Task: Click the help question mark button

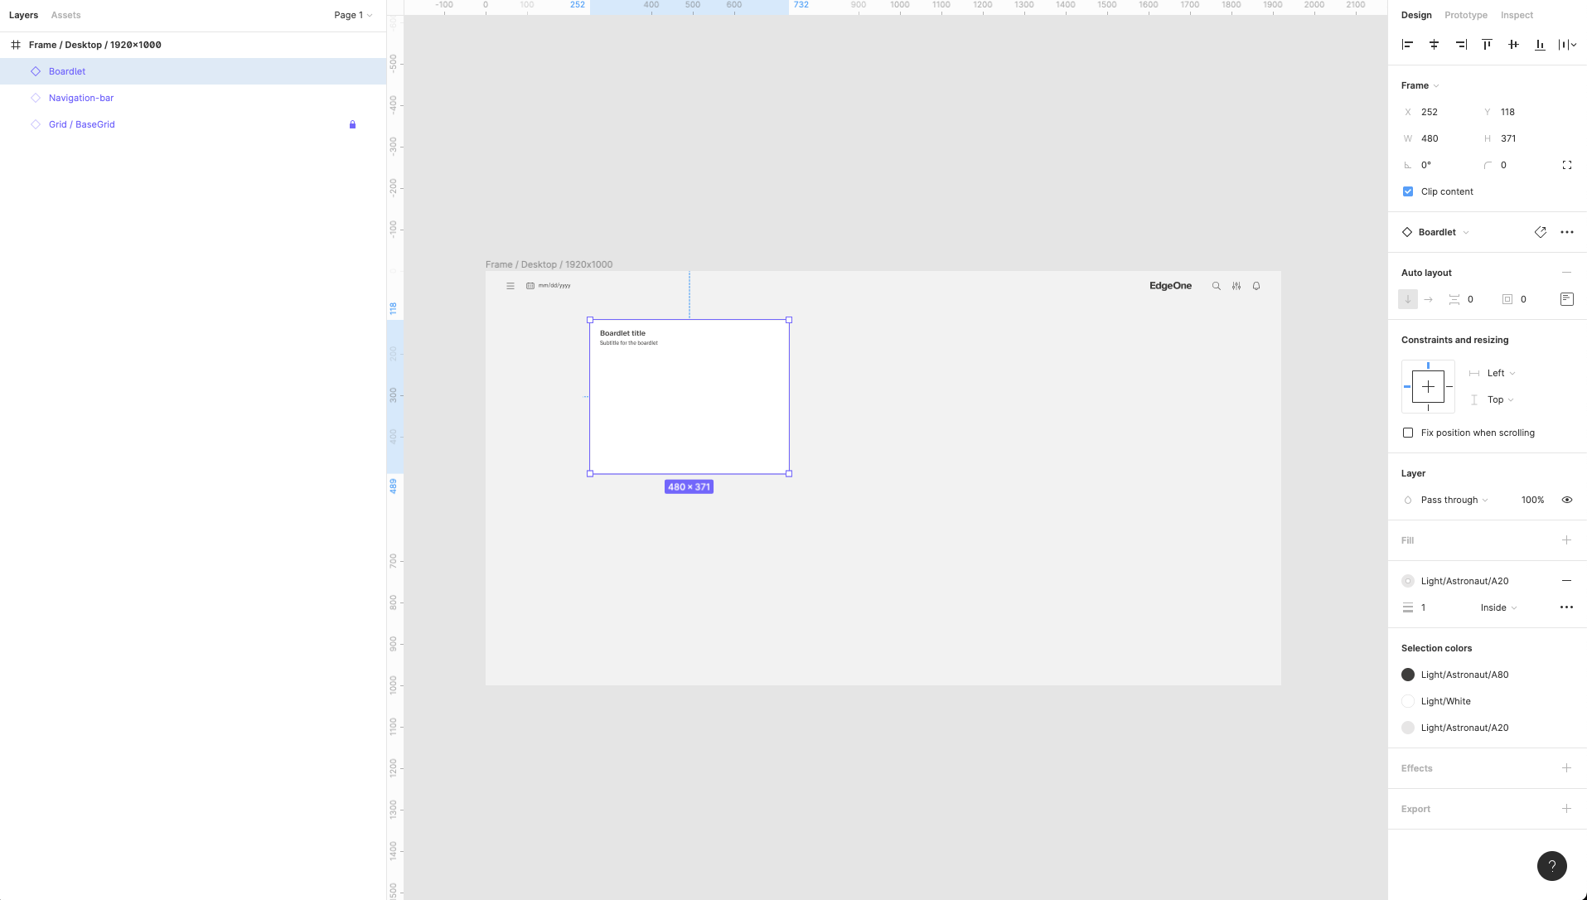Action: click(1551, 866)
